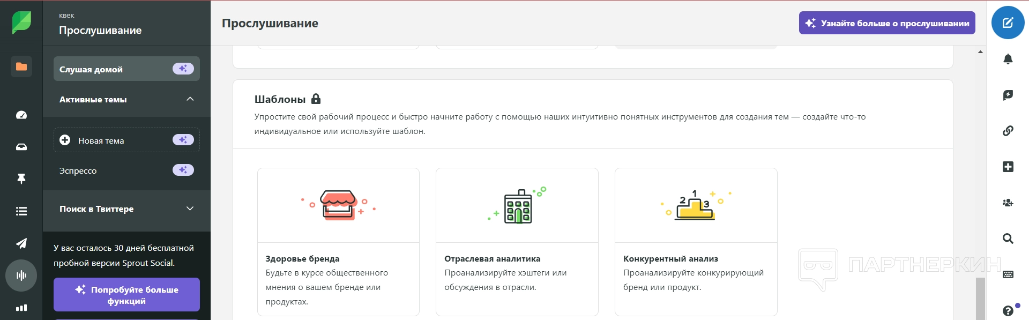Open the Listening waveform icon in sidebar
The image size is (1029, 320).
tap(21, 276)
